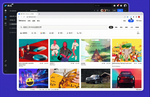Image resolution: width=150 pixels, height=97 pixels.
Task: Click the blue extension icon under the cursor
Action: click(x=131, y=17)
